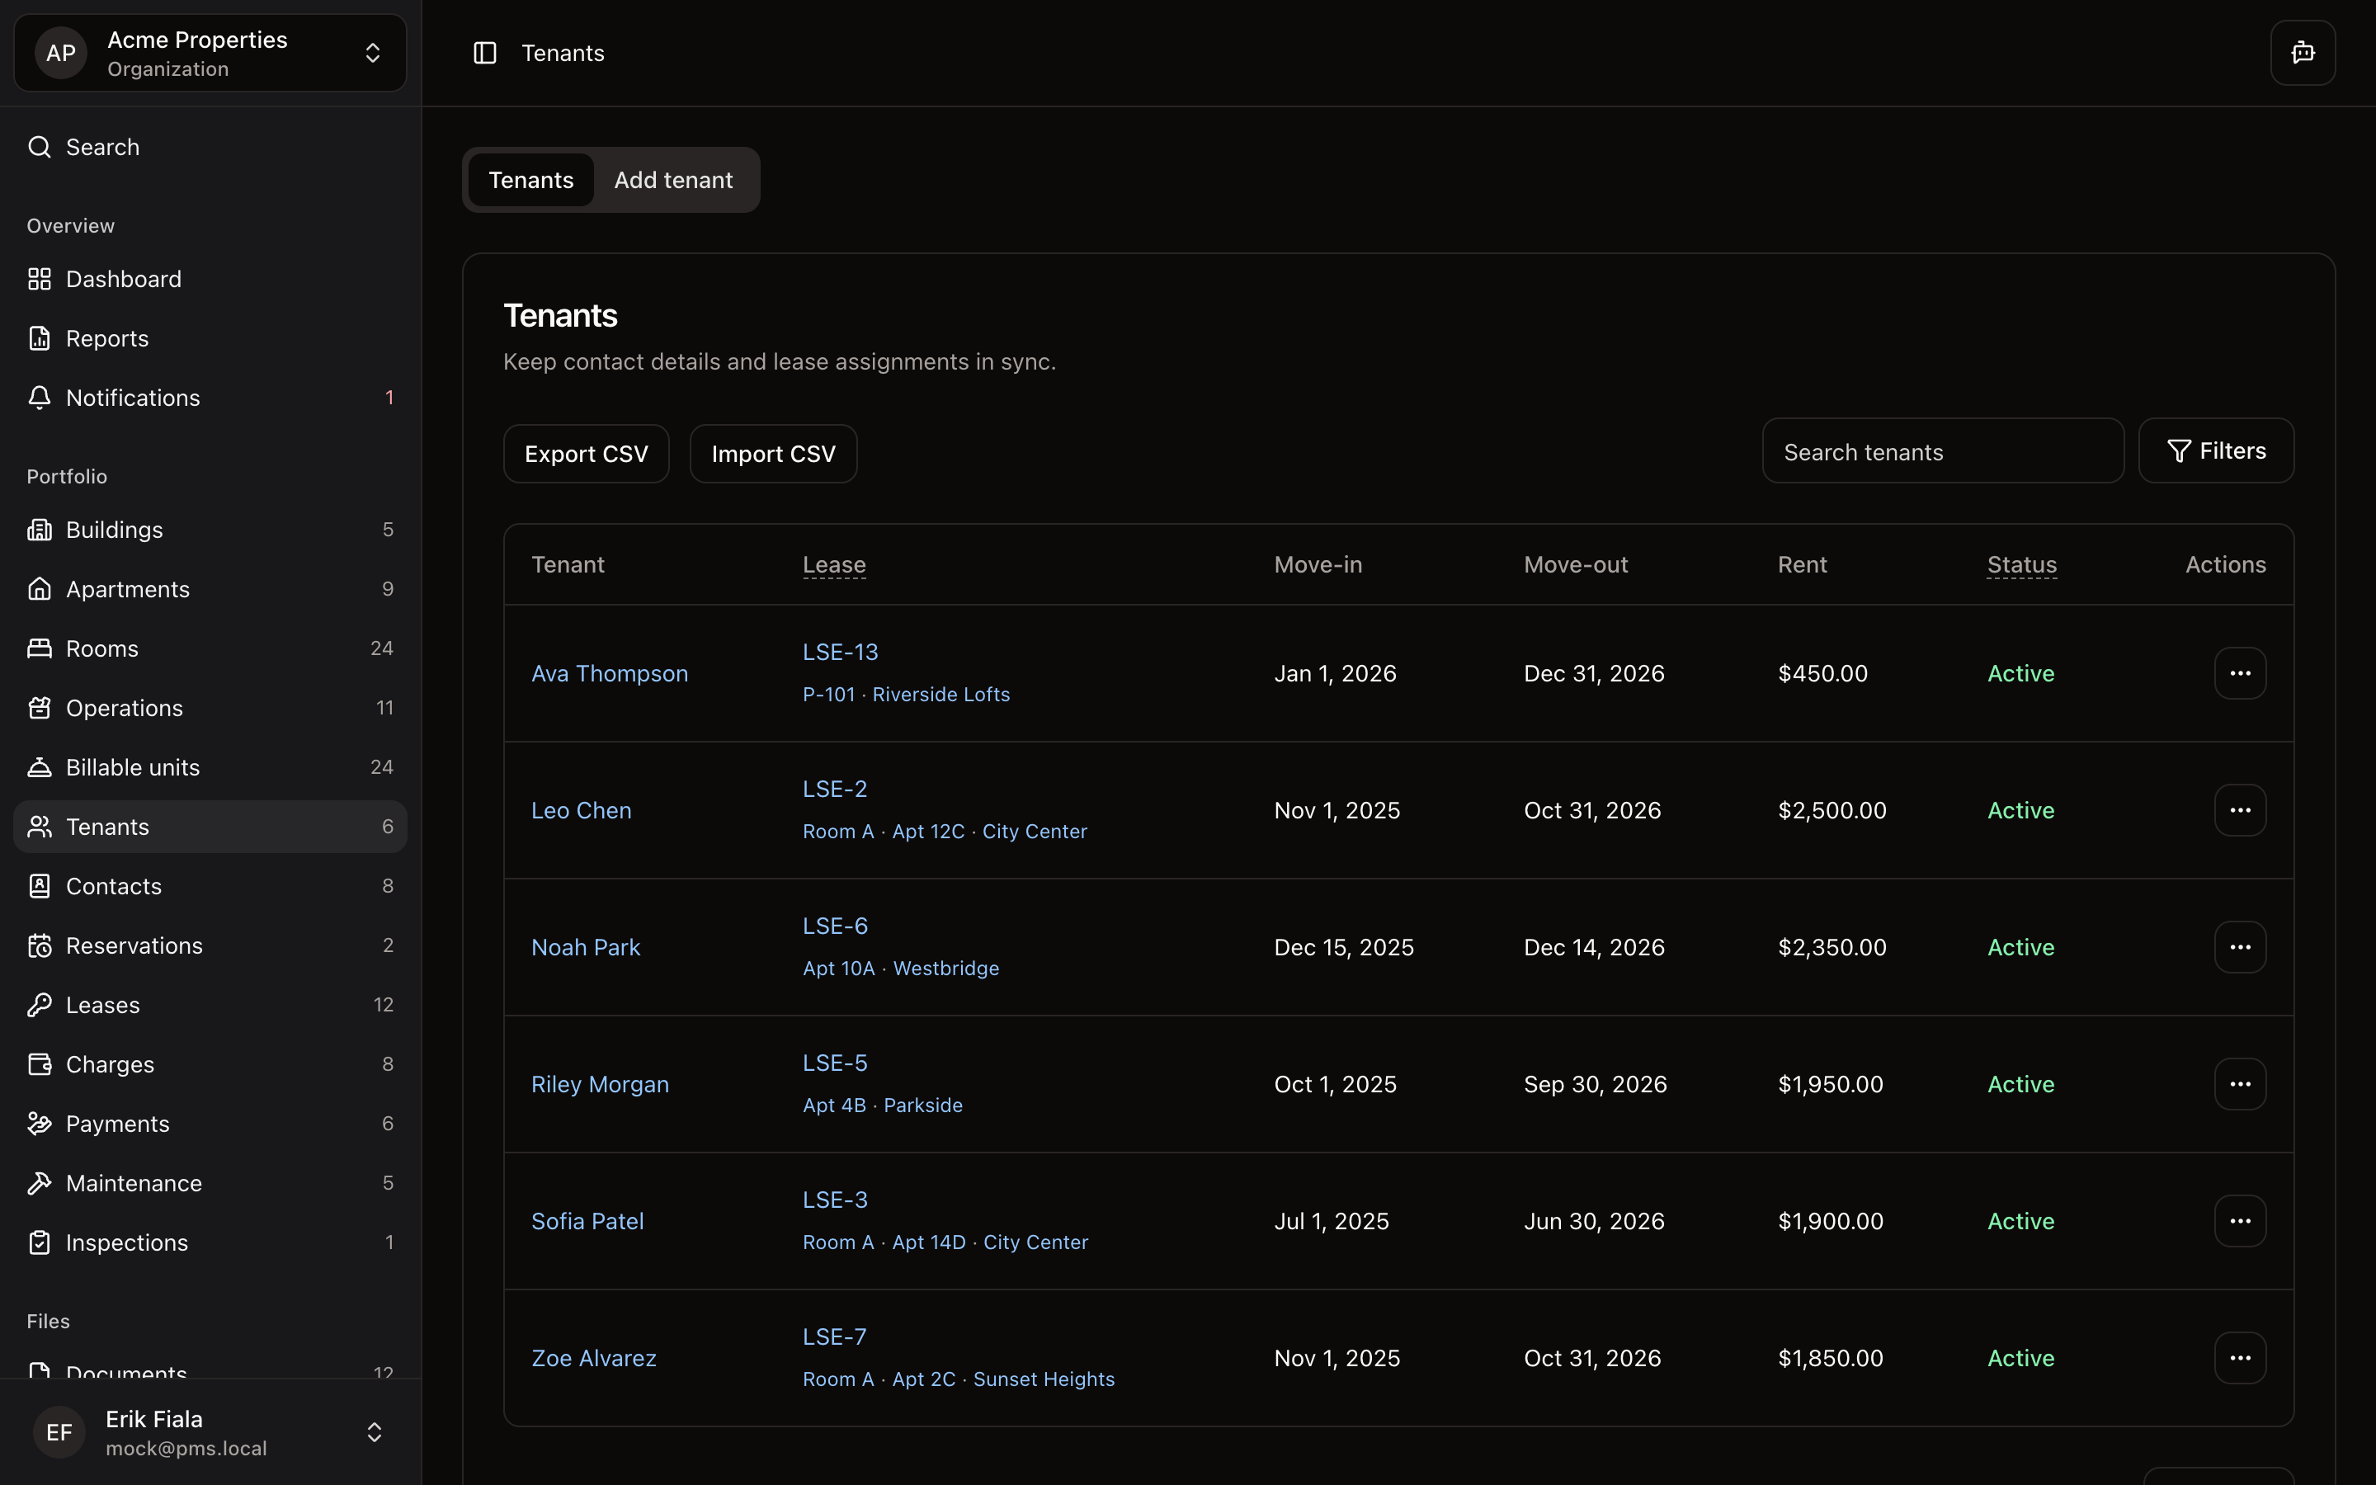
Task: Toggle the sidebar collapse icon beside Tenants
Action: pos(486,52)
